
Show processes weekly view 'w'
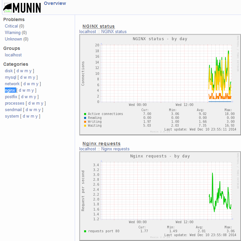click(33, 103)
